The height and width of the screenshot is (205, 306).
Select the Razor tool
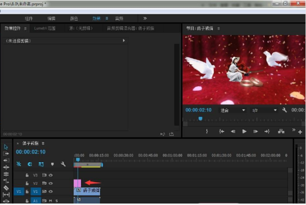[x=6, y=187]
